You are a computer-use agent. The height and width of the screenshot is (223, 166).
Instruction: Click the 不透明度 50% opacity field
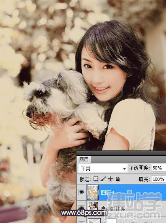click(x=158, y=168)
